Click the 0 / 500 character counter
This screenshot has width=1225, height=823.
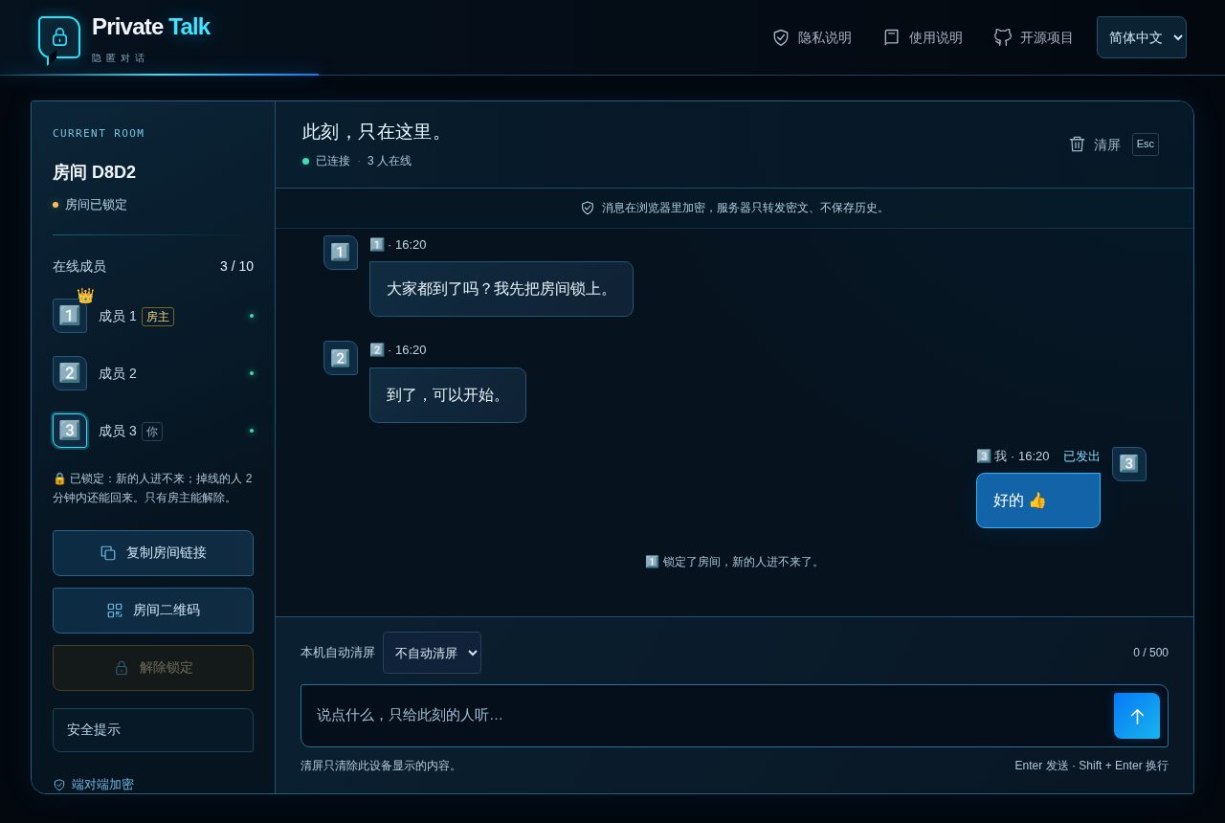[x=1150, y=653]
